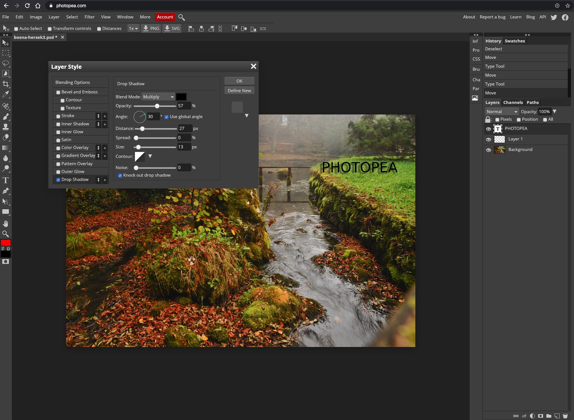The image size is (574, 420).
Task: Reload the browser page
Action: point(27,6)
